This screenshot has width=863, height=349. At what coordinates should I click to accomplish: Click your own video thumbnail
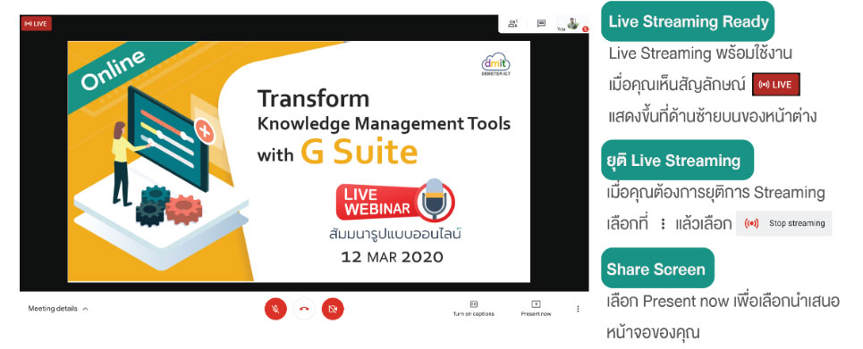(x=573, y=23)
